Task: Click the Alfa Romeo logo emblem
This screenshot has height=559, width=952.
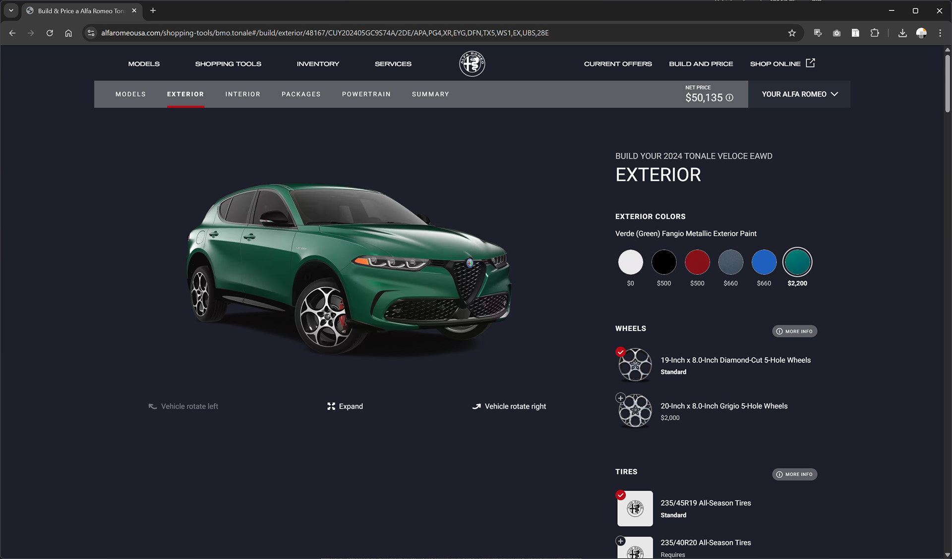Action: pos(472,63)
